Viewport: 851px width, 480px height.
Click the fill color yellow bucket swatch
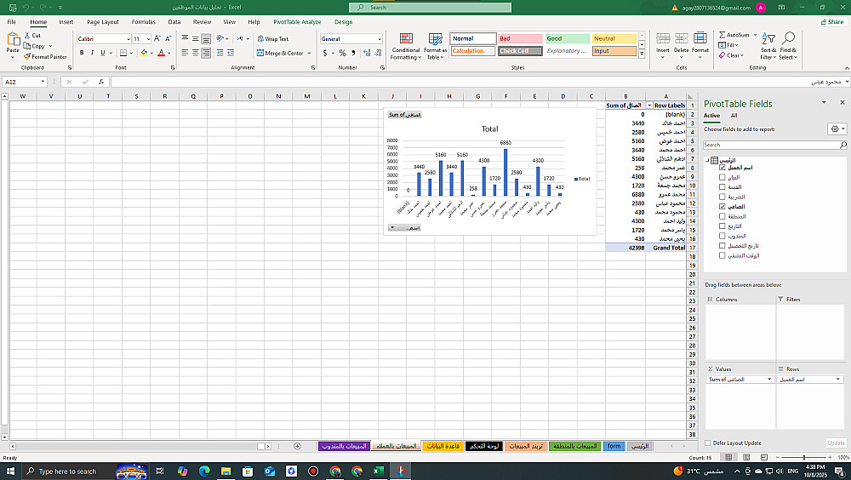(143, 53)
